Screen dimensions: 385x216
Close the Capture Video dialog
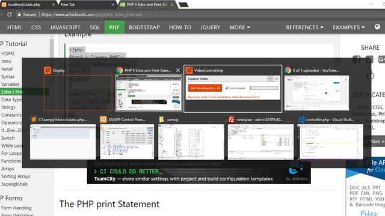277,79
